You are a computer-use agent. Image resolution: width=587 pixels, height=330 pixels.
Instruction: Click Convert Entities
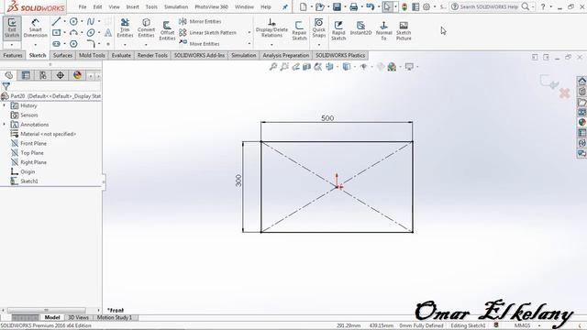(146, 28)
